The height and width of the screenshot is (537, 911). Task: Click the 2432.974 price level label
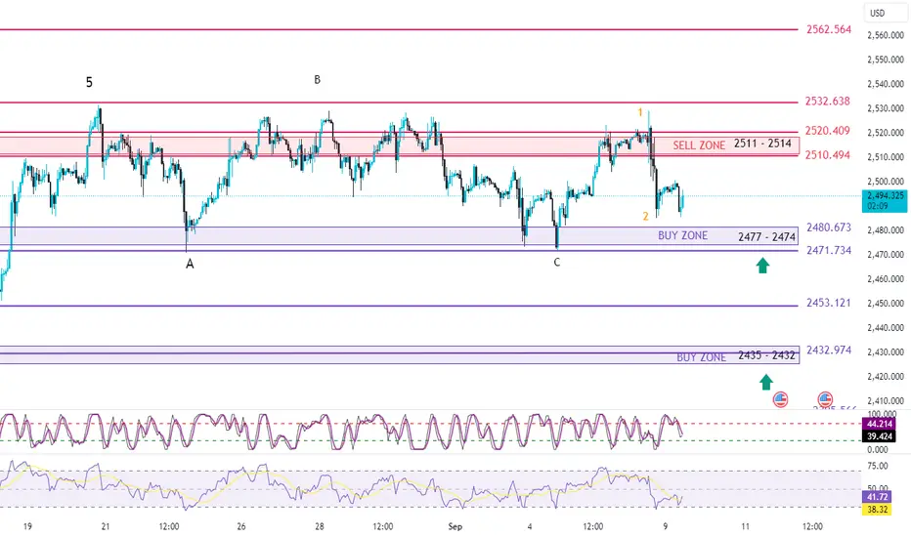pyautogui.click(x=829, y=351)
